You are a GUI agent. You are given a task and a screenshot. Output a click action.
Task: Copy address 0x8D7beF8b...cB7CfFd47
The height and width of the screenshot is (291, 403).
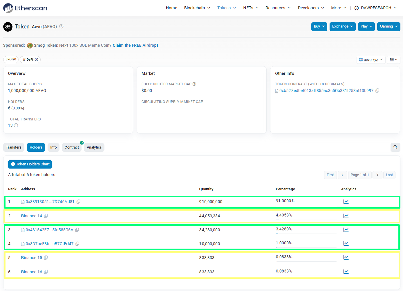pos(77,244)
